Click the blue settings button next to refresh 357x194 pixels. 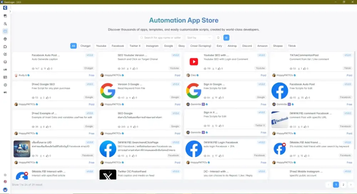pos(226,38)
